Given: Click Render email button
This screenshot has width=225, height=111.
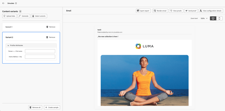Looking at the screenshot, I should [x=160, y=11].
